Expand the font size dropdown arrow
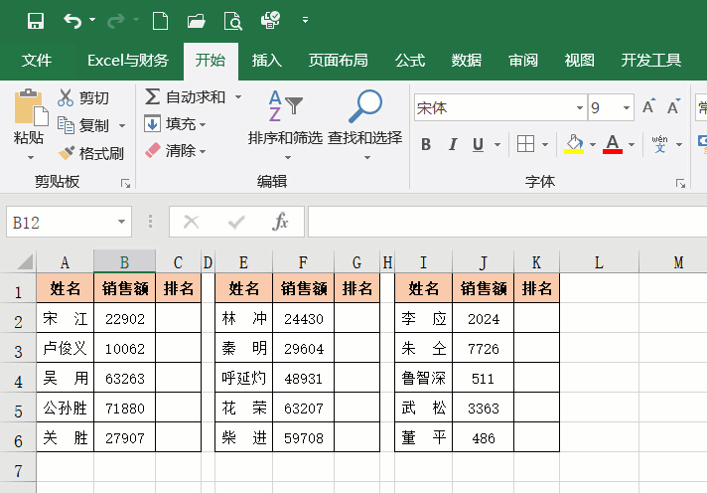The image size is (707, 493). click(627, 108)
